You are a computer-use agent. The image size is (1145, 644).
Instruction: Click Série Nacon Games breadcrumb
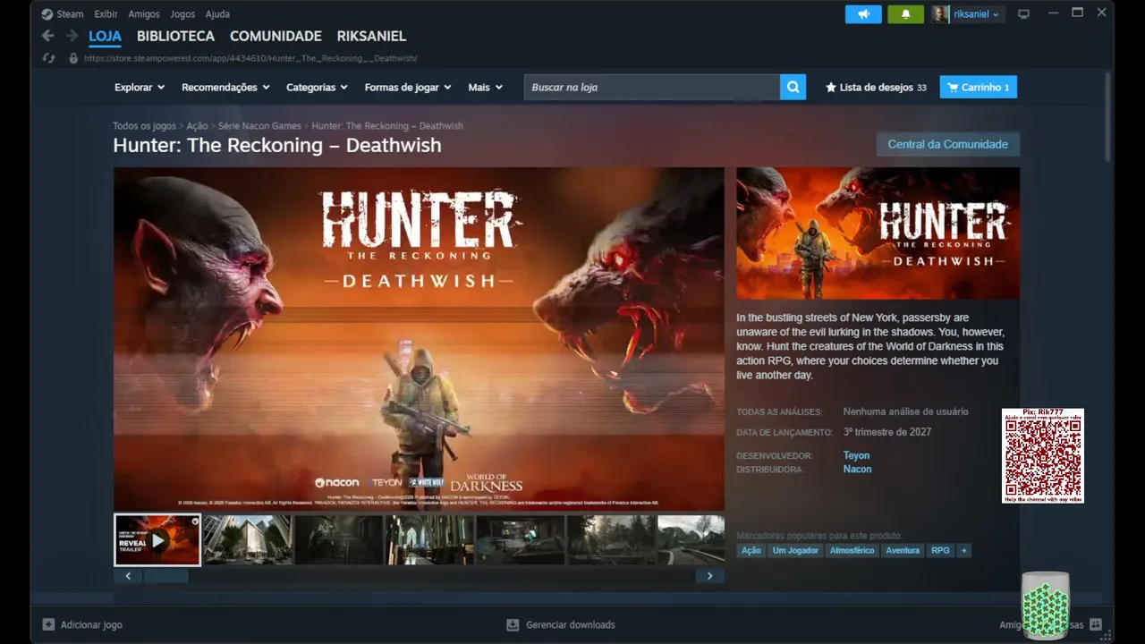tap(259, 126)
